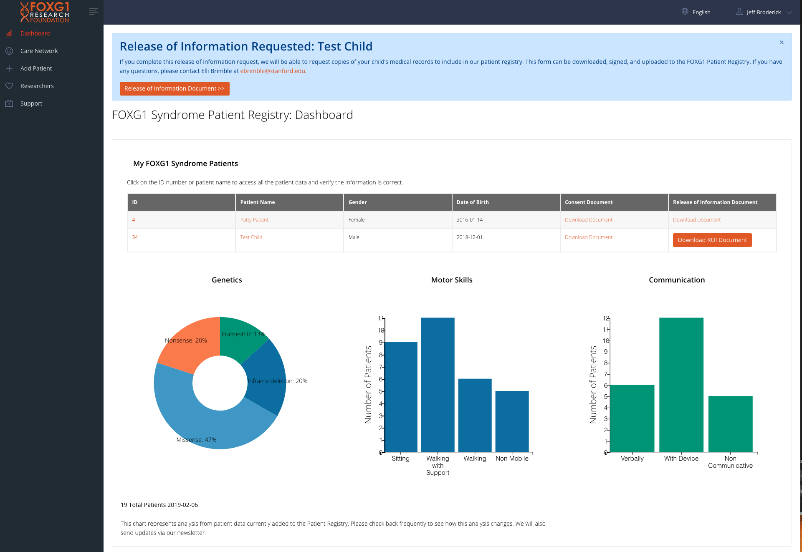This screenshot has width=802, height=552.
Task: Go to the Researchers menu item
Action: tap(37, 86)
